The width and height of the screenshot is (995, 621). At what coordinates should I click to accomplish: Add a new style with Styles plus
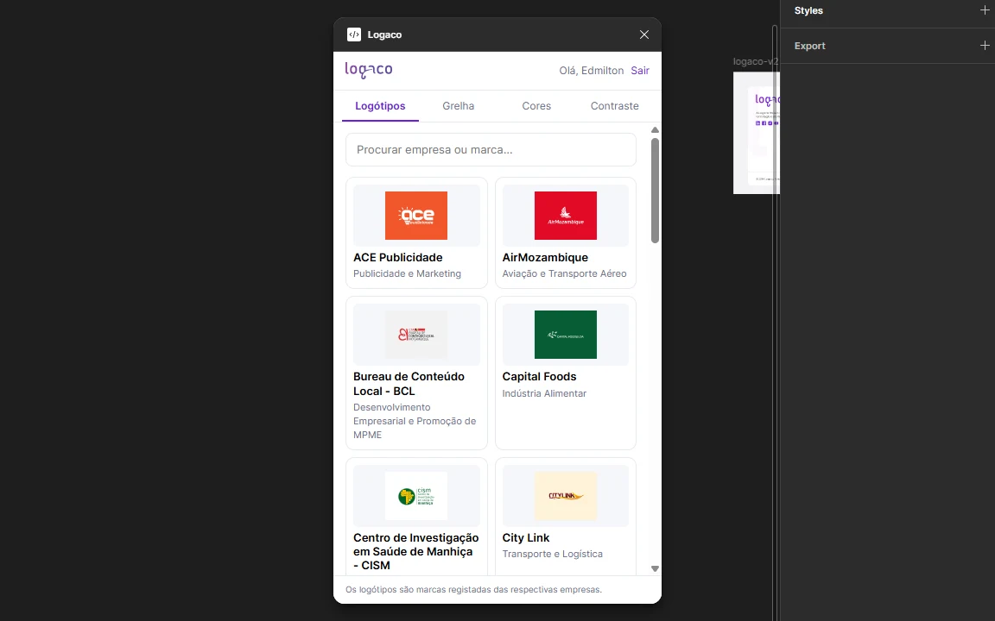pyautogui.click(x=985, y=10)
